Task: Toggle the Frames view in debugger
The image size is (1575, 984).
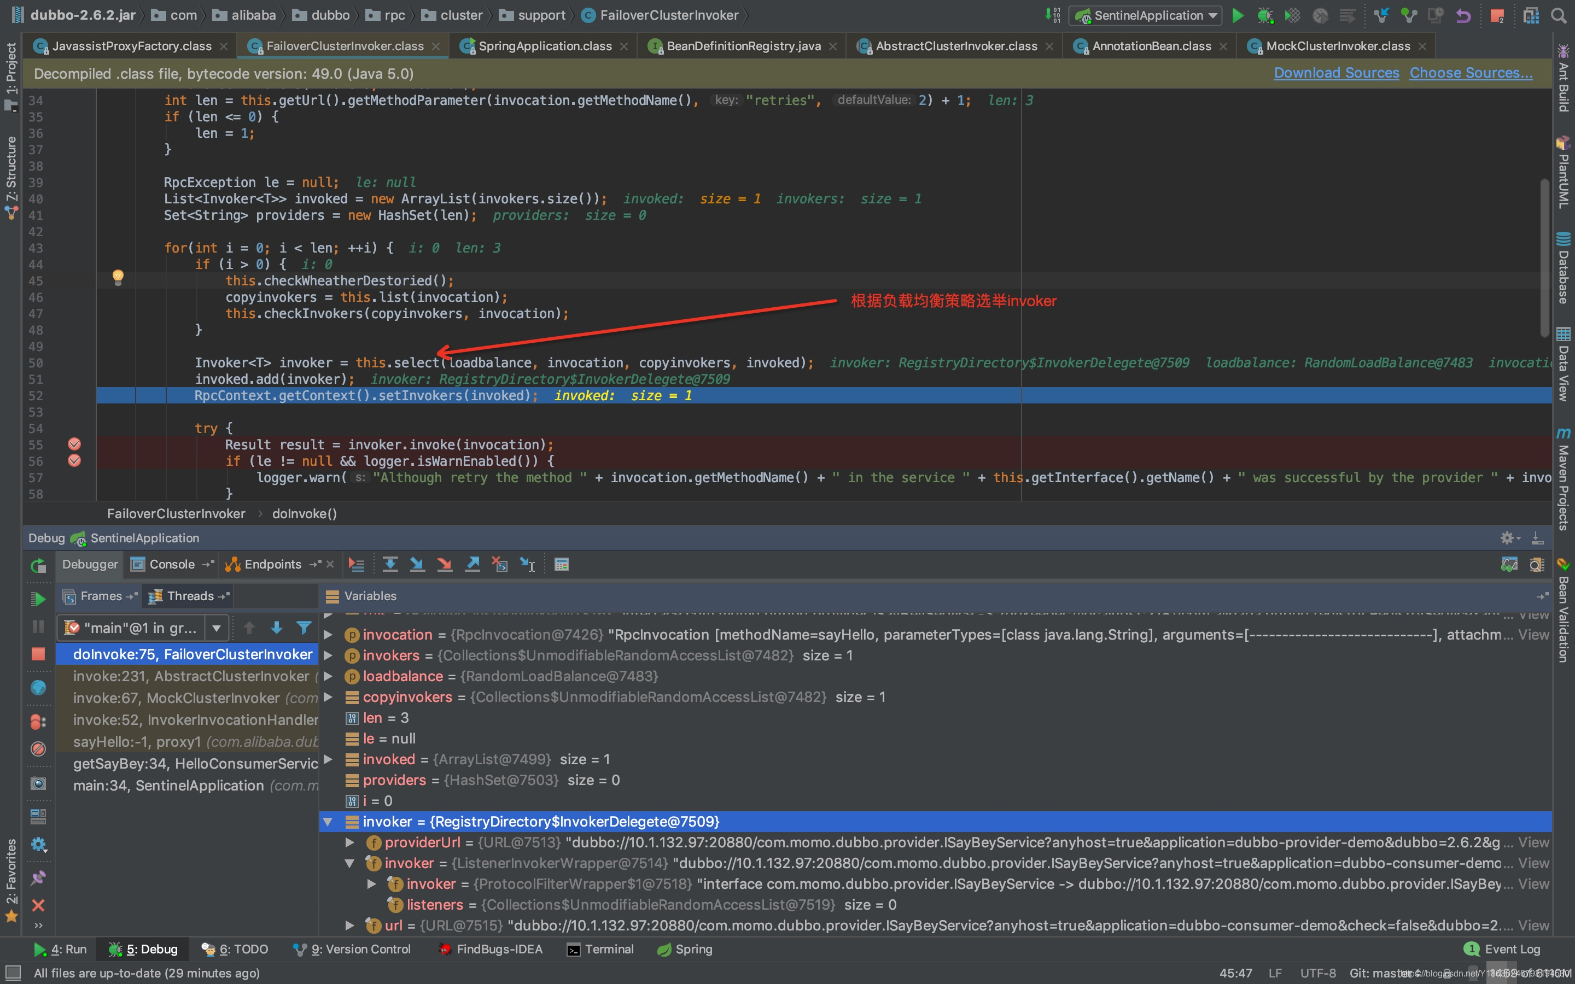Action: pos(94,595)
